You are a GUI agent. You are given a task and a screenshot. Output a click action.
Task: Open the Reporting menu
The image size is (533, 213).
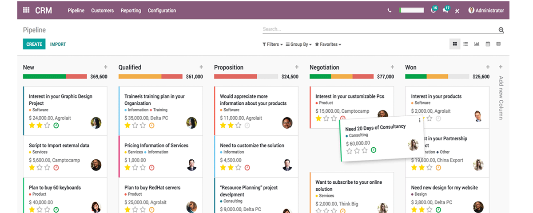pos(131,11)
